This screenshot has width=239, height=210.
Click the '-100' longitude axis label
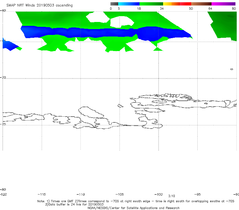pos(159,194)
